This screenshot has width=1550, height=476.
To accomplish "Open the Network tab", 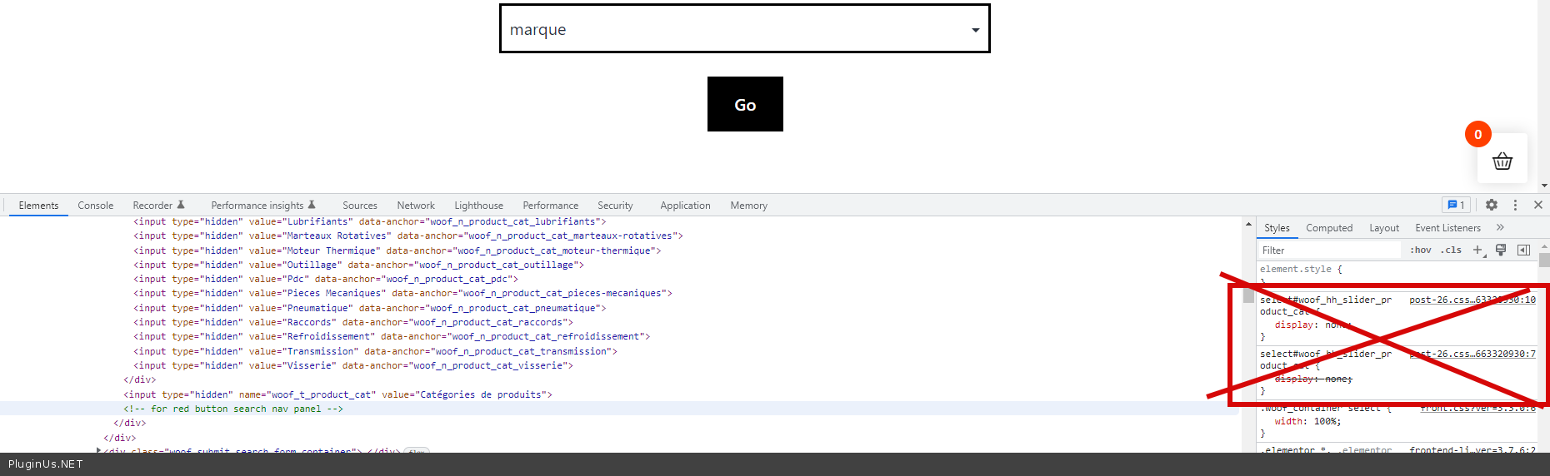I will point(416,206).
